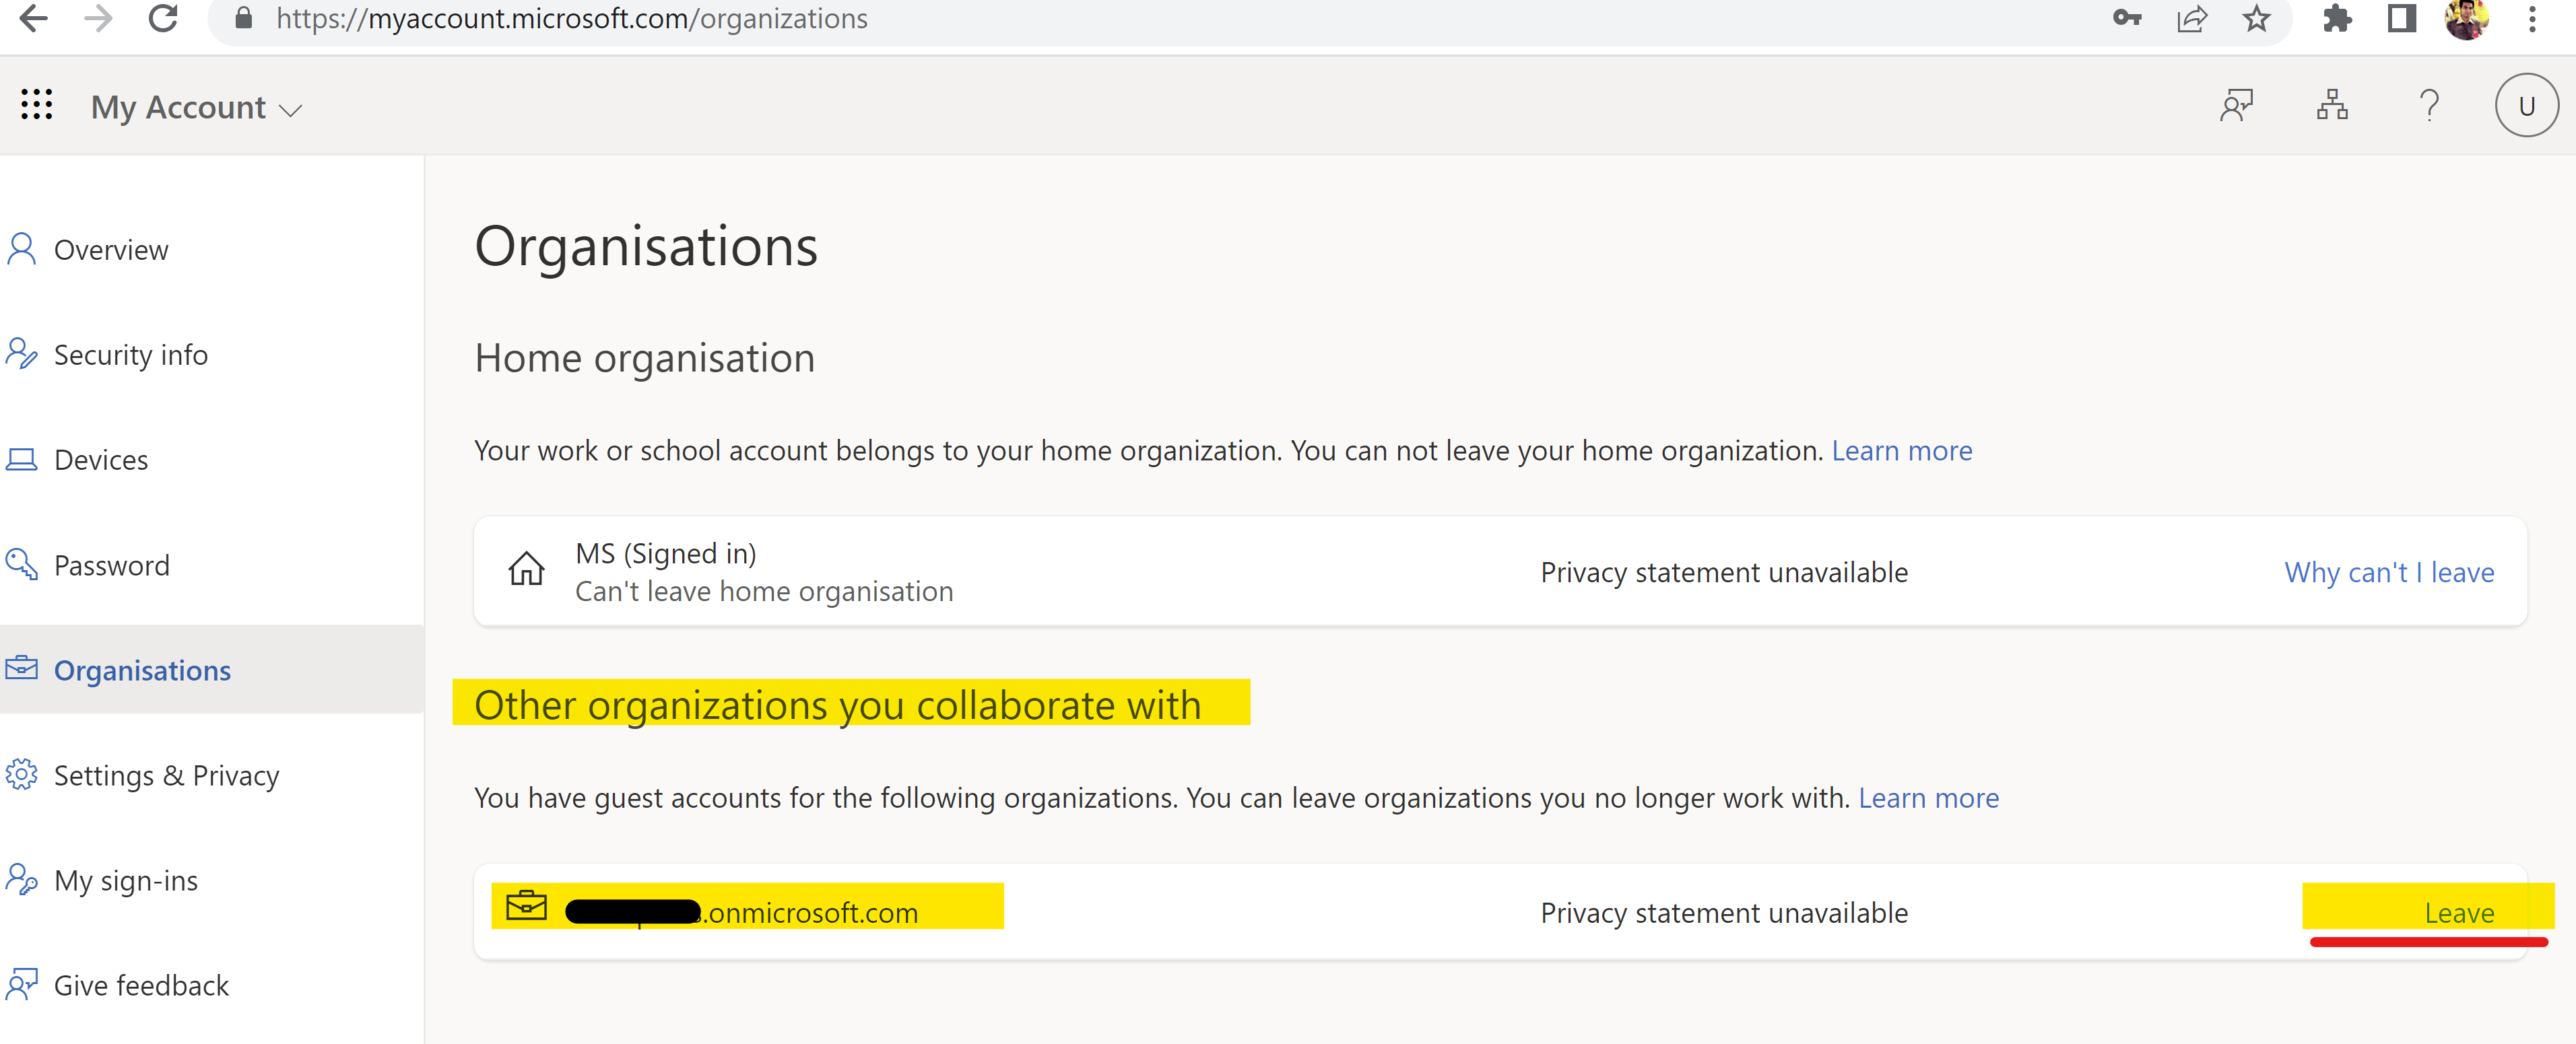Click the sign-in options person icon
The height and width of the screenshot is (1044, 2576).
pyautogui.click(x=2237, y=104)
